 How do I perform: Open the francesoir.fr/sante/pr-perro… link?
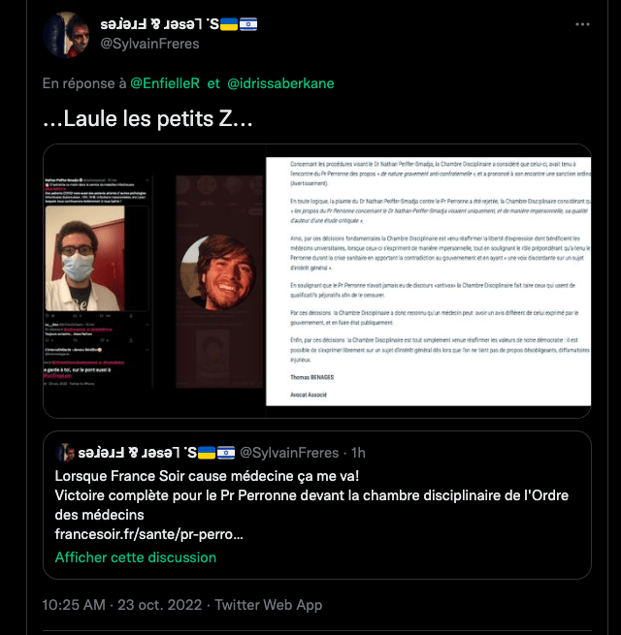(148, 534)
